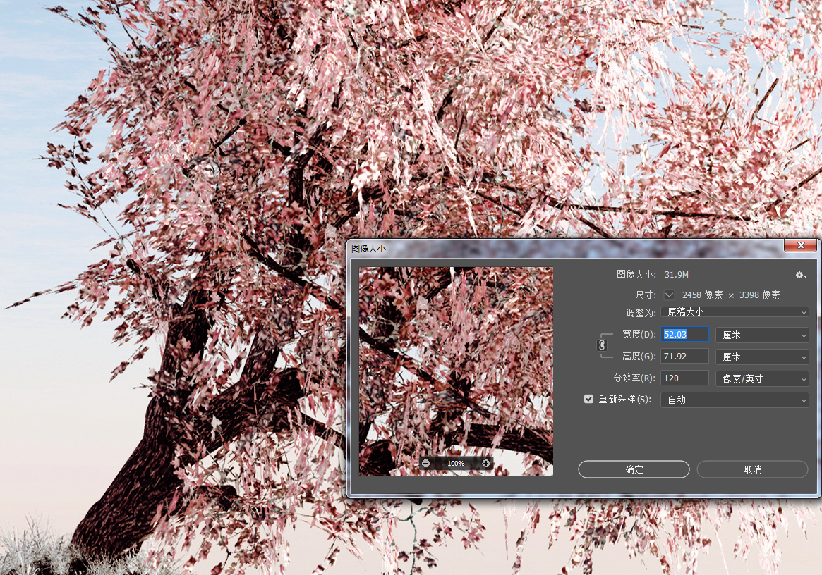Cancel the dialog with the 取消 button
822x575 pixels.
coord(752,469)
